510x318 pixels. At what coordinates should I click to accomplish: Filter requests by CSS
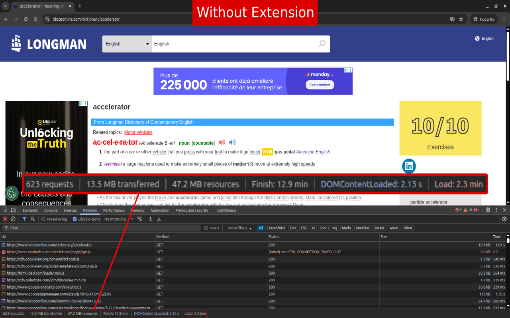point(304,228)
